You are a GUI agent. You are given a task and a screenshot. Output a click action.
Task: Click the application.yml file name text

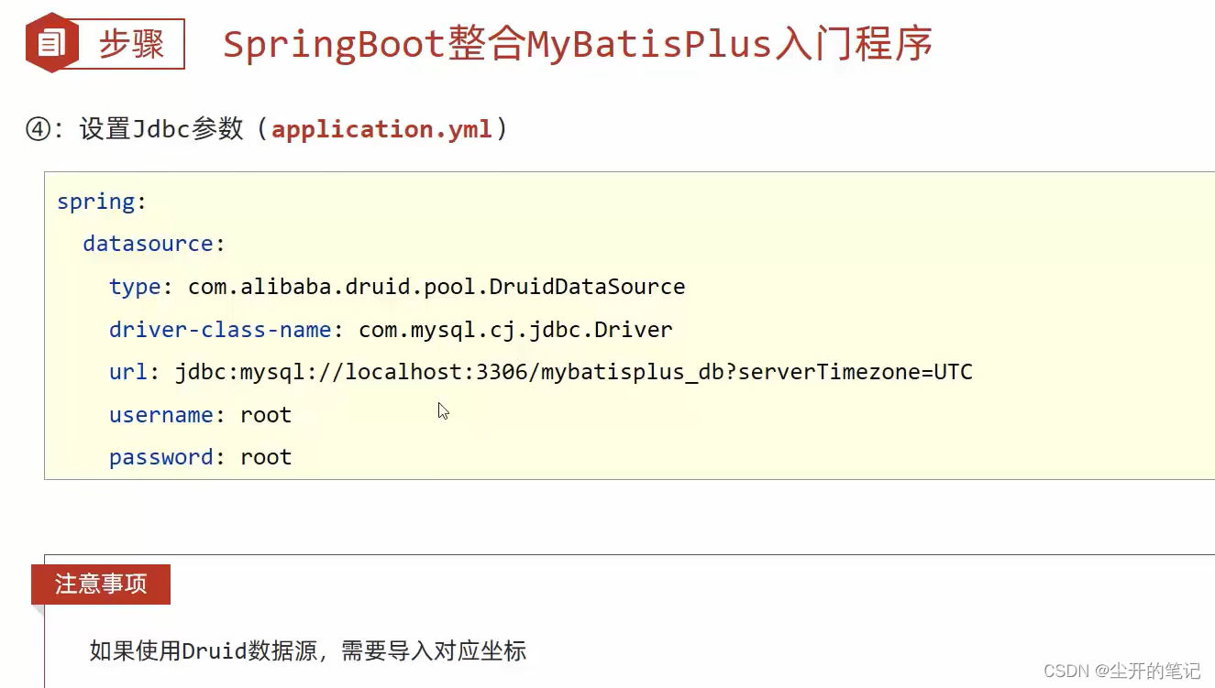pyautogui.click(x=381, y=129)
